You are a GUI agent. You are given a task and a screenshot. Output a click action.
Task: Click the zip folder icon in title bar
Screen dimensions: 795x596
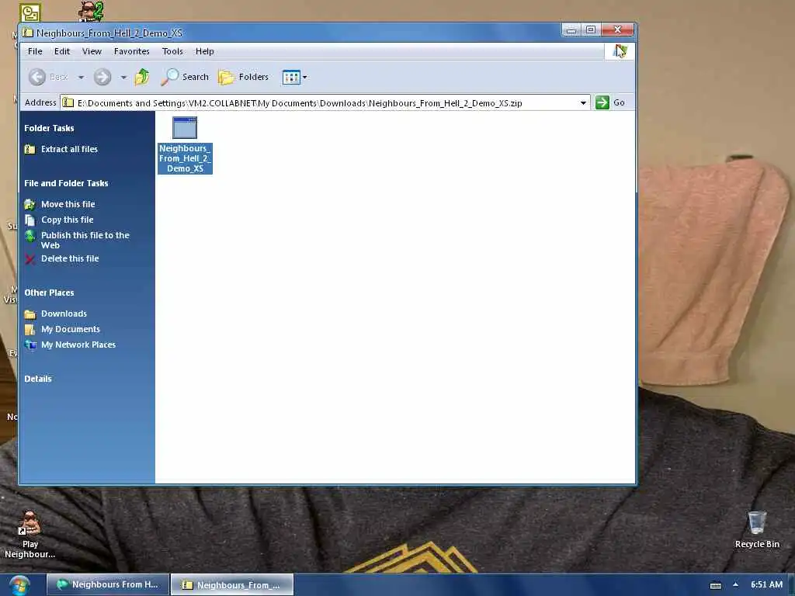[x=29, y=33]
